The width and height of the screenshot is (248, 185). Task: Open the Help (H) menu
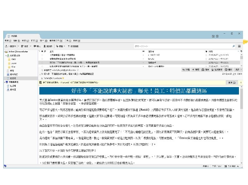coord(77,41)
